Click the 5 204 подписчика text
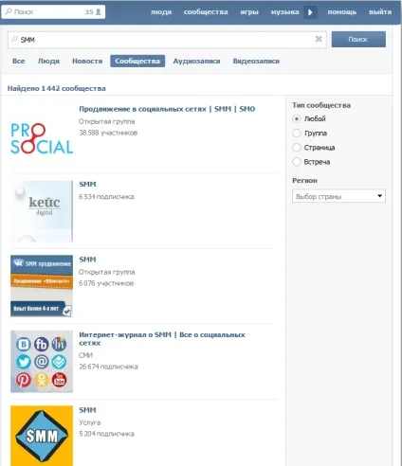The width and height of the screenshot is (402, 466). [x=106, y=434]
